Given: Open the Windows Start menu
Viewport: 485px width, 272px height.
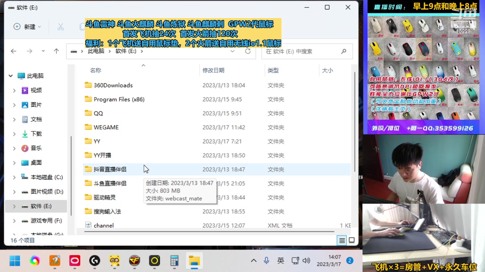Looking at the screenshot, I should click(x=15, y=261).
